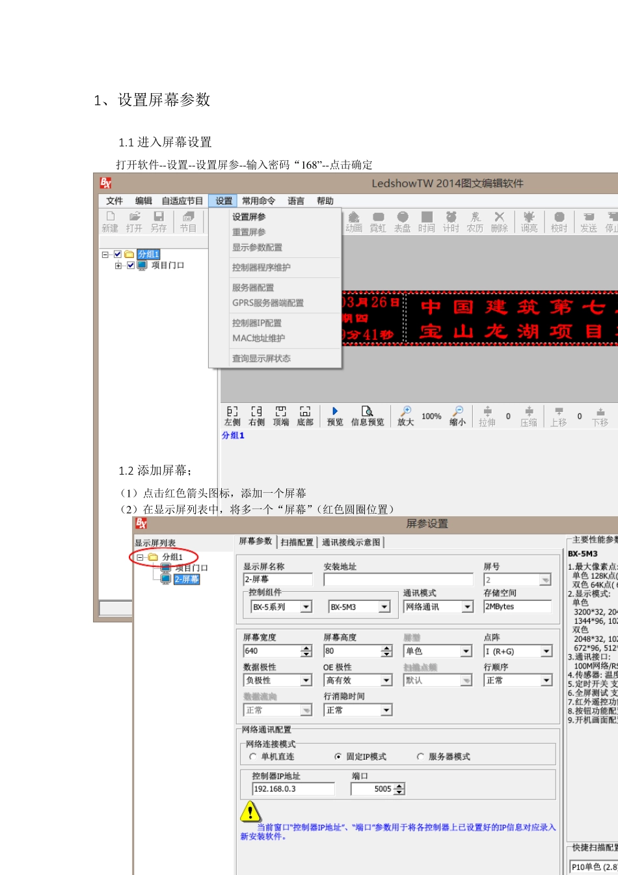Open the 通讯模式 网络通讯 dropdown
This screenshot has width=618, height=875.
(467, 606)
